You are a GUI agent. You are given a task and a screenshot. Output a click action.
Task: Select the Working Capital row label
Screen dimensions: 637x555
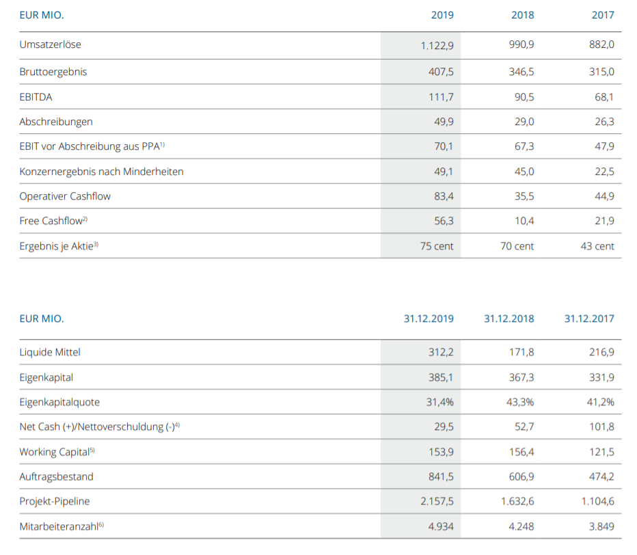[x=55, y=451]
